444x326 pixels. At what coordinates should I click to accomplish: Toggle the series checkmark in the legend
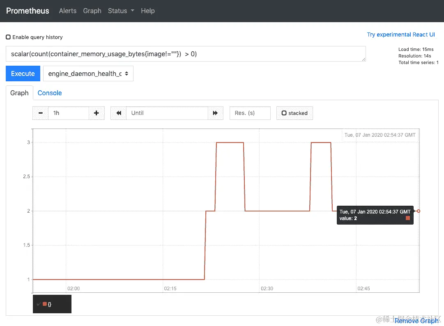pyautogui.click(x=39, y=304)
